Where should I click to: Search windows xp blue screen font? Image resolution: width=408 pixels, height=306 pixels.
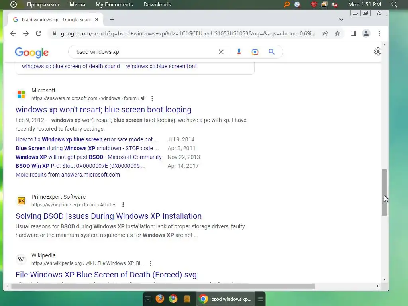pos(161,66)
